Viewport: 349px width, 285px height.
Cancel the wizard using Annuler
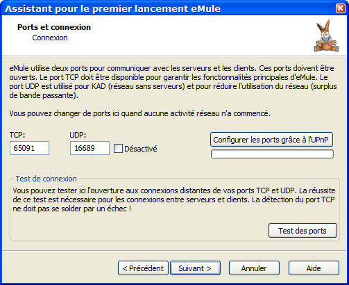click(x=254, y=268)
